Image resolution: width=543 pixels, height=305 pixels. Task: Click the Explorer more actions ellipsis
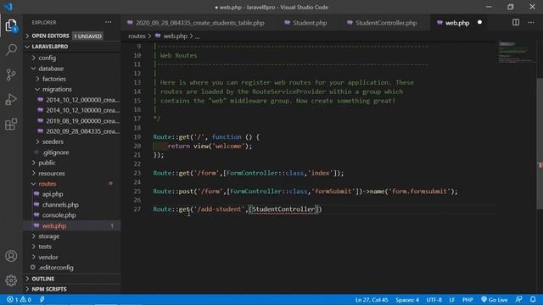(x=109, y=23)
